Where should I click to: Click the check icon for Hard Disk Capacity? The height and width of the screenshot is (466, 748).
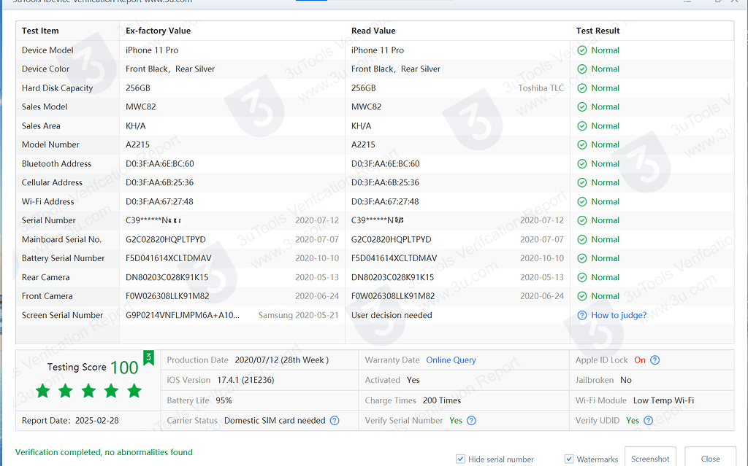(582, 88)
